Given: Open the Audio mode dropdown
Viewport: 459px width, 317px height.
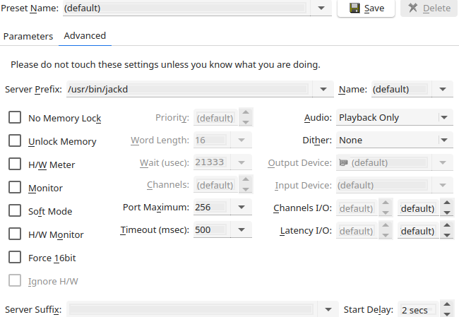Looking at the screenshot, I should tap(443, 118).
